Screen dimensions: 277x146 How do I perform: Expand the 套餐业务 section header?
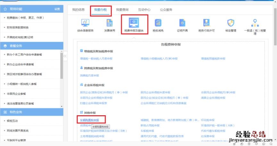(32, 46)
